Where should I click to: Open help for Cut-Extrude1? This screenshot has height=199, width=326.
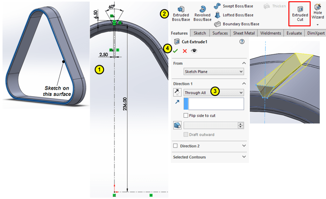click(242, 42)
